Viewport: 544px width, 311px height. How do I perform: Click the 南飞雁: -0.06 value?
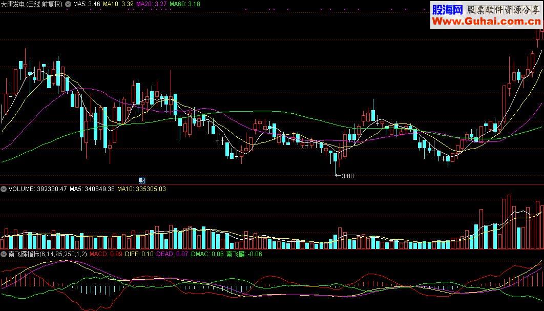pos(244,254)
